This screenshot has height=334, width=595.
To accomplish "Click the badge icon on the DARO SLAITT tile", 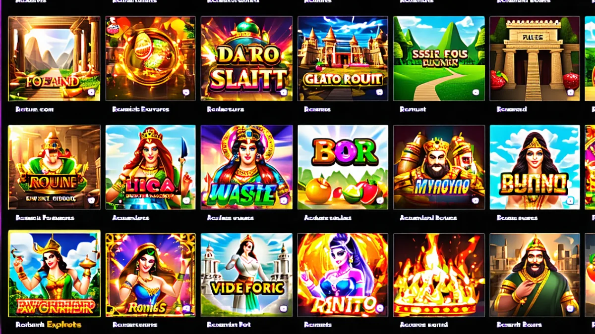I will click(x=283, y=92).
